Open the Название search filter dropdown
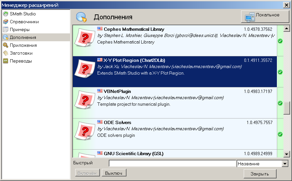Viewport: 292px width, 181px height. pyautogui.click(x=285, y=164)
